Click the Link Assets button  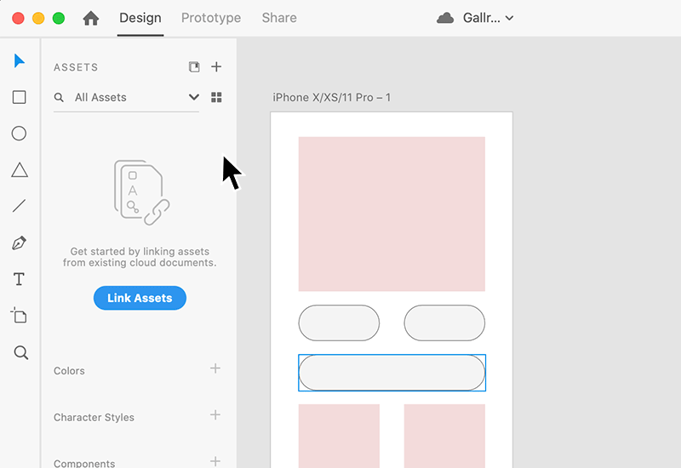coord(140,298)
